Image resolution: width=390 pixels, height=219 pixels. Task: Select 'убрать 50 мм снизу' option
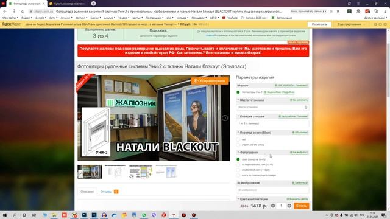238,145
